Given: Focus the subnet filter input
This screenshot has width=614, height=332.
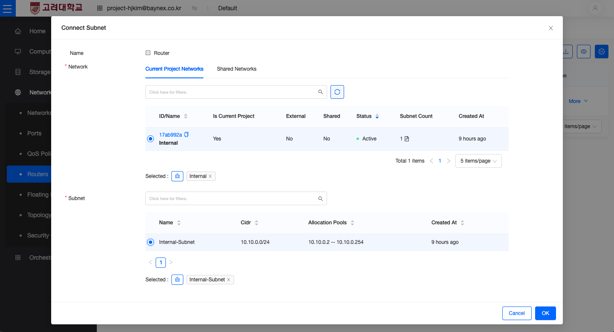Looking at the screenshot, I should click(x=236, y=198).
